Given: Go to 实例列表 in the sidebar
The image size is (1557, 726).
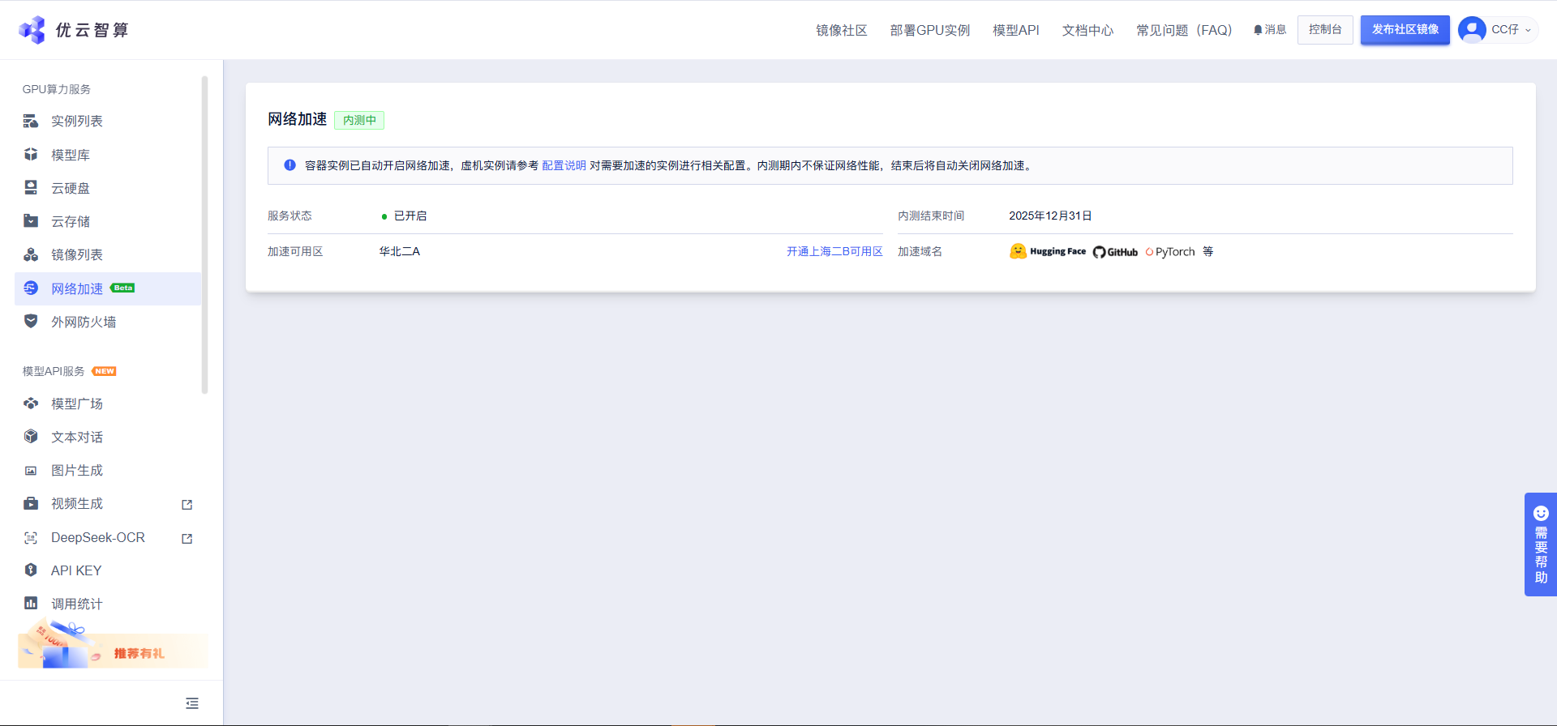Looking at the screenshot, I should click(77, 121).
